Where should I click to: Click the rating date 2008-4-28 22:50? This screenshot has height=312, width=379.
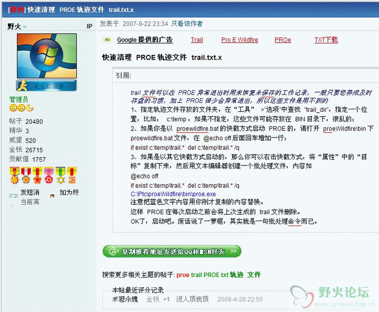point(240,300)
